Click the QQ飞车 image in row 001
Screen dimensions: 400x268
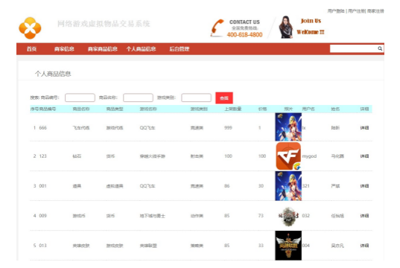288,186
